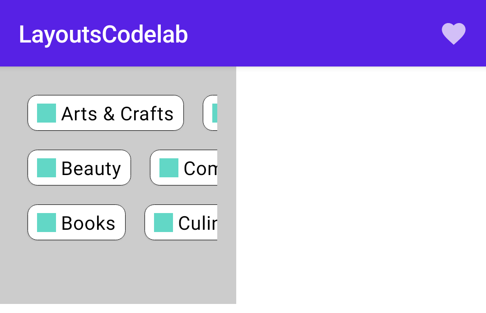Select the Books text label
Viewport: 486px width, 313px height.
tap(89, 223)
